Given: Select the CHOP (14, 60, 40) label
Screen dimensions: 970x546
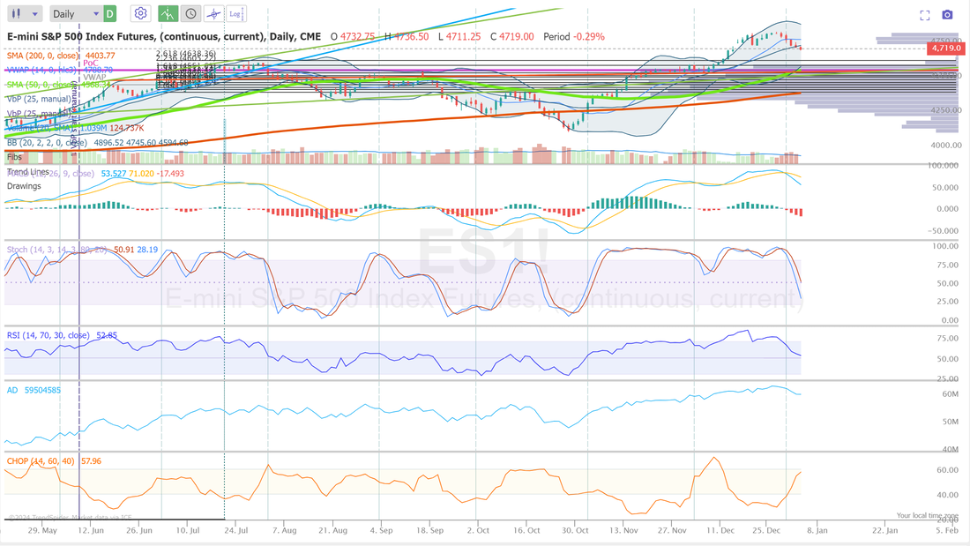Looking at the screenshot, I should coord(41,460).
